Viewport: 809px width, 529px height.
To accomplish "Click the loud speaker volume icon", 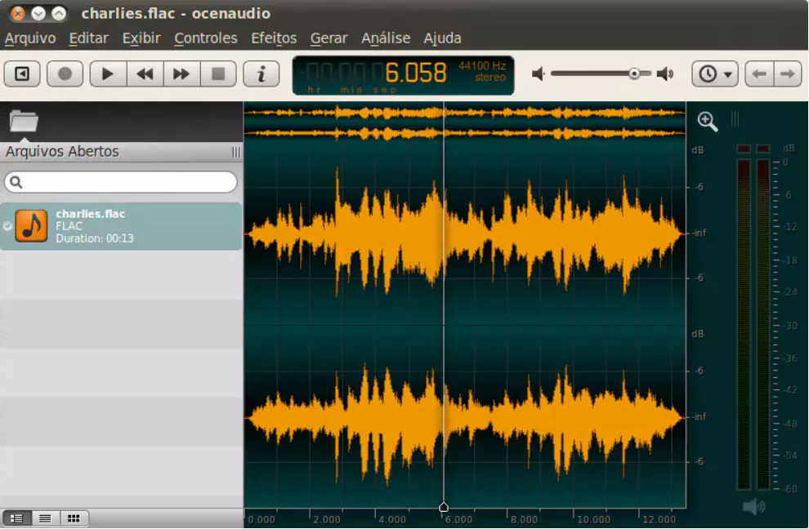I will pos(665,73).
